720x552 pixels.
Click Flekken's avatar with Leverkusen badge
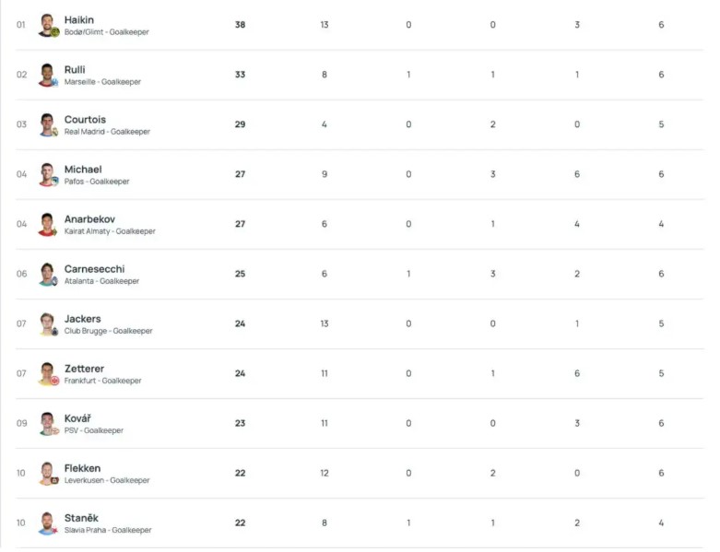[48, 473]
